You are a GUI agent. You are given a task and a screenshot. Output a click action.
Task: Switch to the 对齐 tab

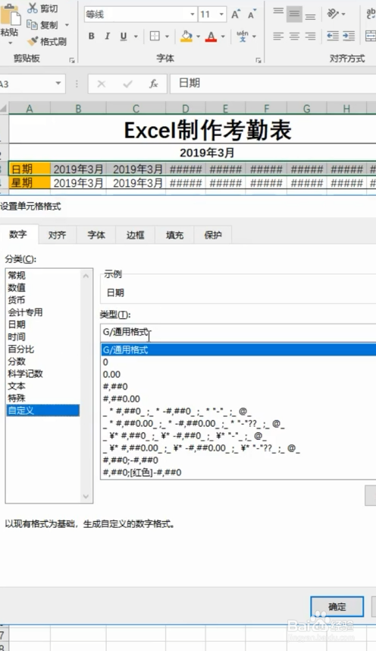57,235
